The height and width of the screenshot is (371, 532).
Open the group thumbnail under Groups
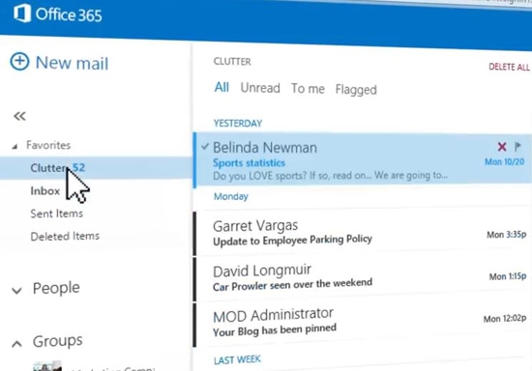tap(47, 366)
